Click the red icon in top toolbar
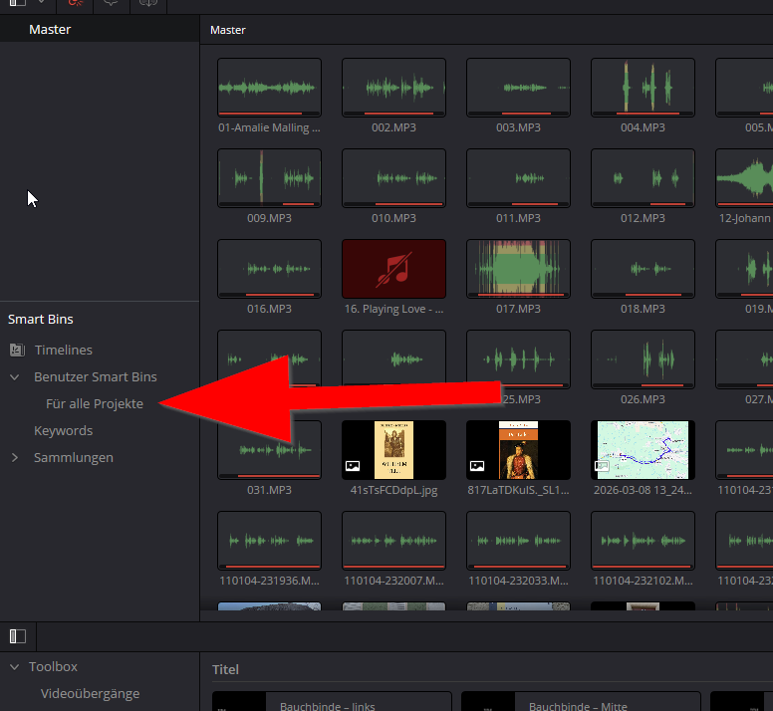 [77, 4]
